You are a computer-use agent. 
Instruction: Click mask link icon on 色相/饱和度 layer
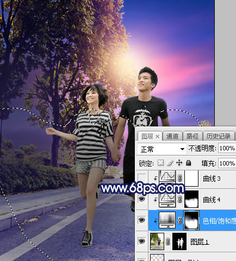point(179,220)
